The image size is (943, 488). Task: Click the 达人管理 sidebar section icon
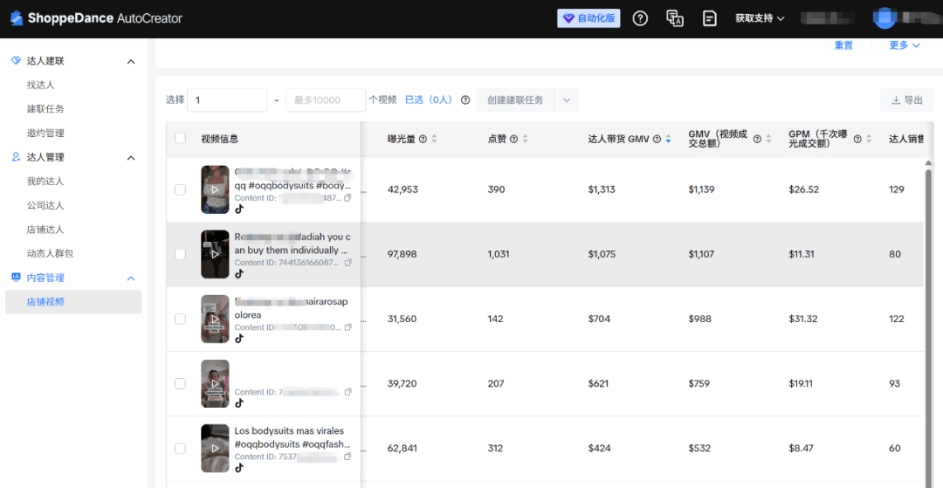pos(17,157)
